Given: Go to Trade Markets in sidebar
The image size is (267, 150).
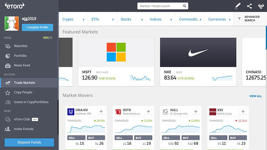Looking at the screenshot, I should 24,83.
